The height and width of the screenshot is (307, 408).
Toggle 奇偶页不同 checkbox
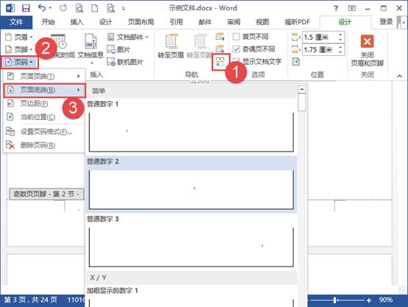click(236, 49)
